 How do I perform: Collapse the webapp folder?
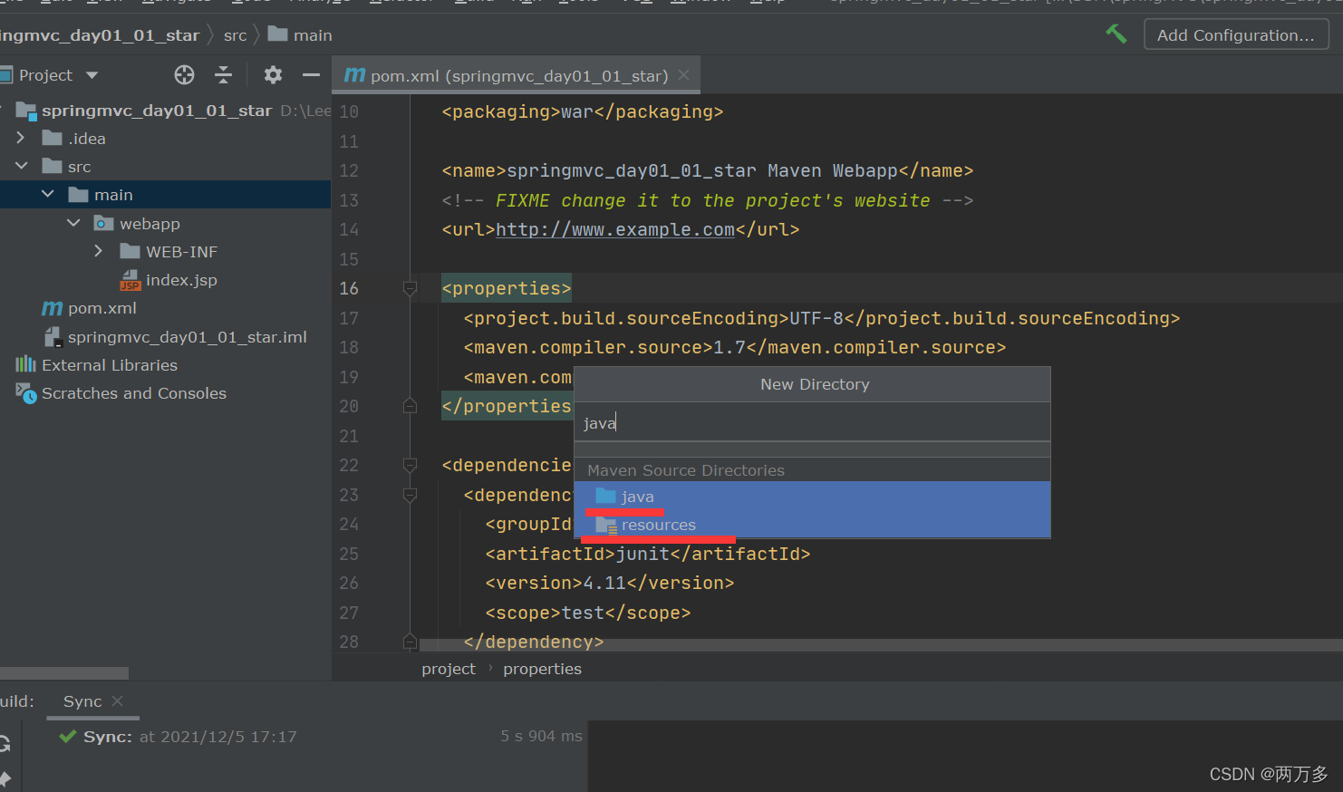73,223
